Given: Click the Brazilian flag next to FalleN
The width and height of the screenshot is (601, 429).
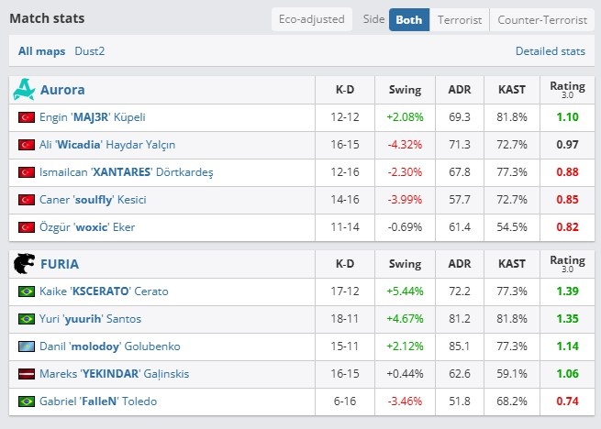Looking at the screenshot, I should pyautogui.click(x=27, y=401).
